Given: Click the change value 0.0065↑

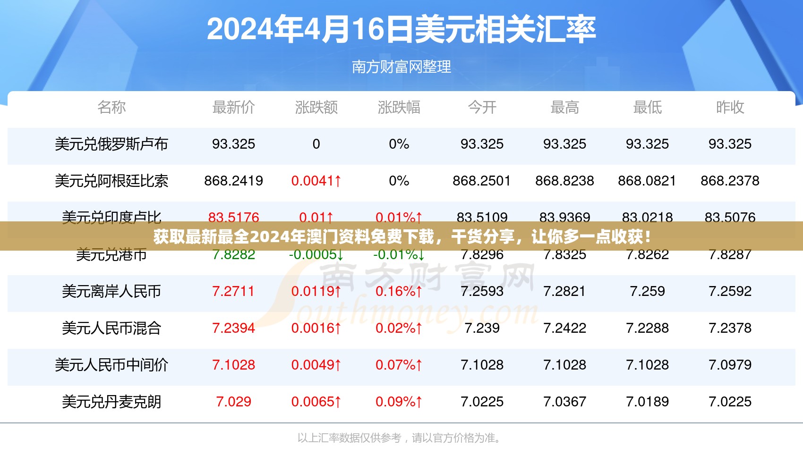Looking at the screenshot, I should pos(316,402).
